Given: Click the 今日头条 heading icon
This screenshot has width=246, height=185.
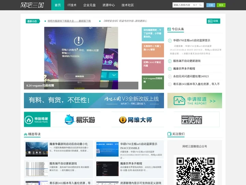Looking at the screenshot, I should tap(169, 29).
